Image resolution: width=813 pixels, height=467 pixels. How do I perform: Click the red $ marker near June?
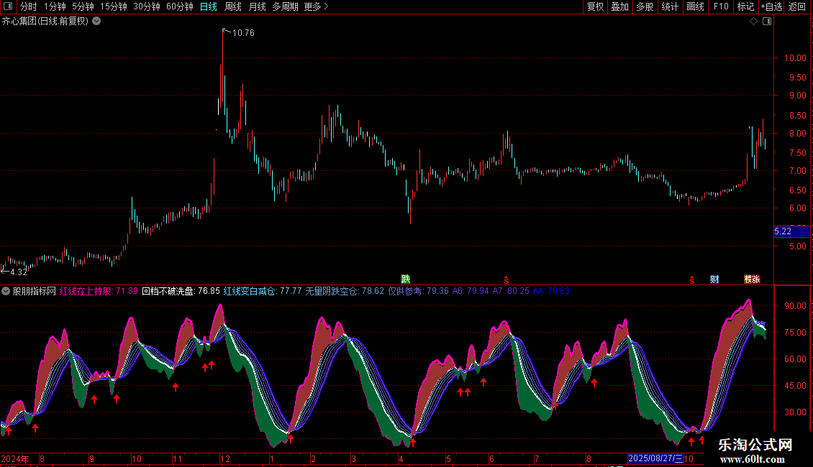(507, 279)
